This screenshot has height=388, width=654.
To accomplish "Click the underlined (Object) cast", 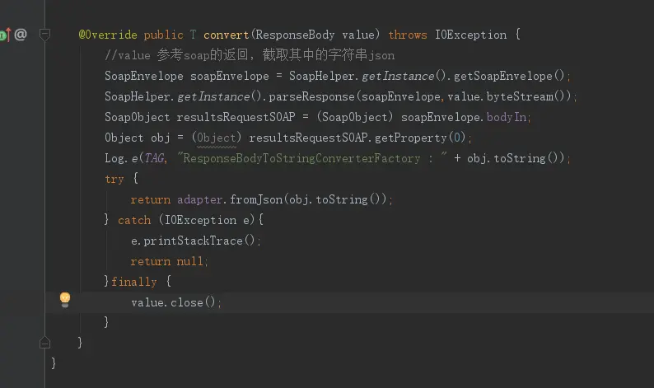I will (x=217, y=138).
